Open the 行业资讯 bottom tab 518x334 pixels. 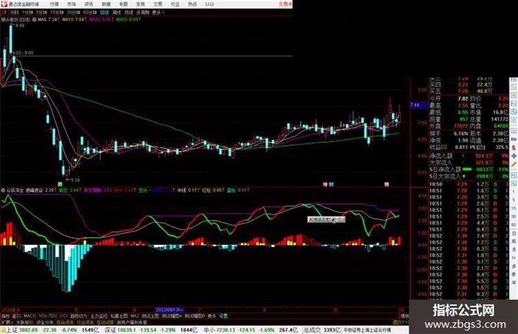[85, 322]
